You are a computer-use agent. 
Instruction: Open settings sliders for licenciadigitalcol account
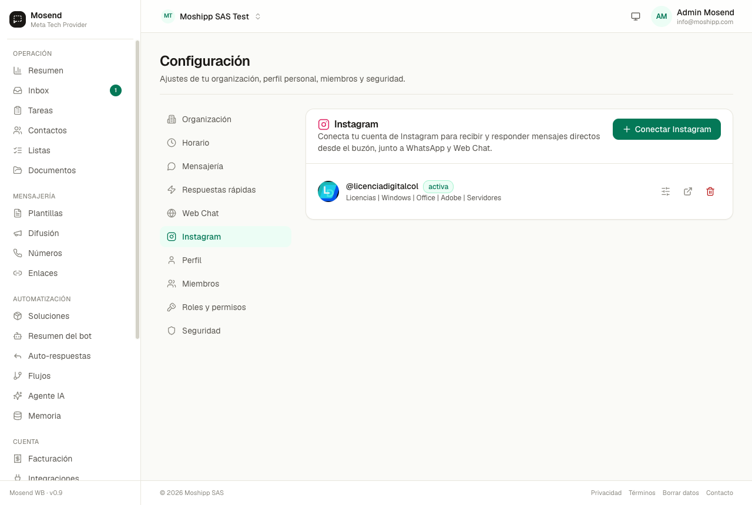(666, 191)
